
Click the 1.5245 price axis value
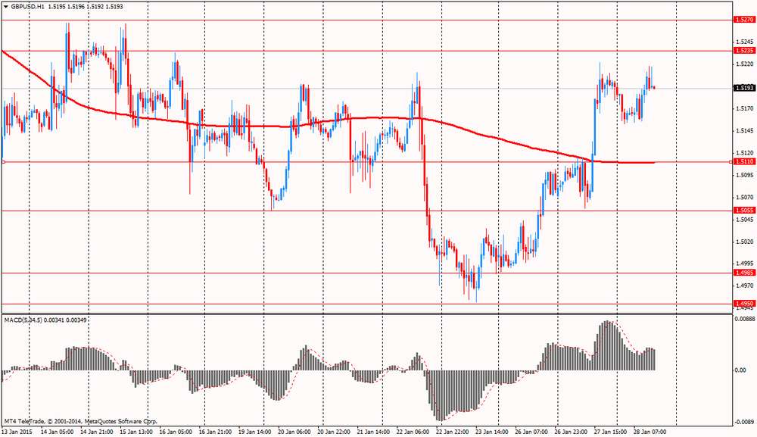[x=744, y=42]
